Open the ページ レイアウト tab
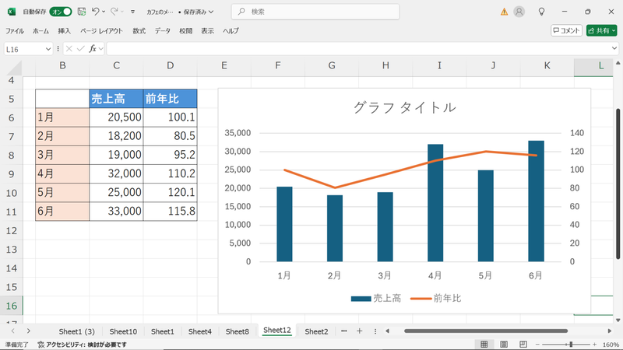The width and height of the screenshot is (623, 350). click(102, 30)
